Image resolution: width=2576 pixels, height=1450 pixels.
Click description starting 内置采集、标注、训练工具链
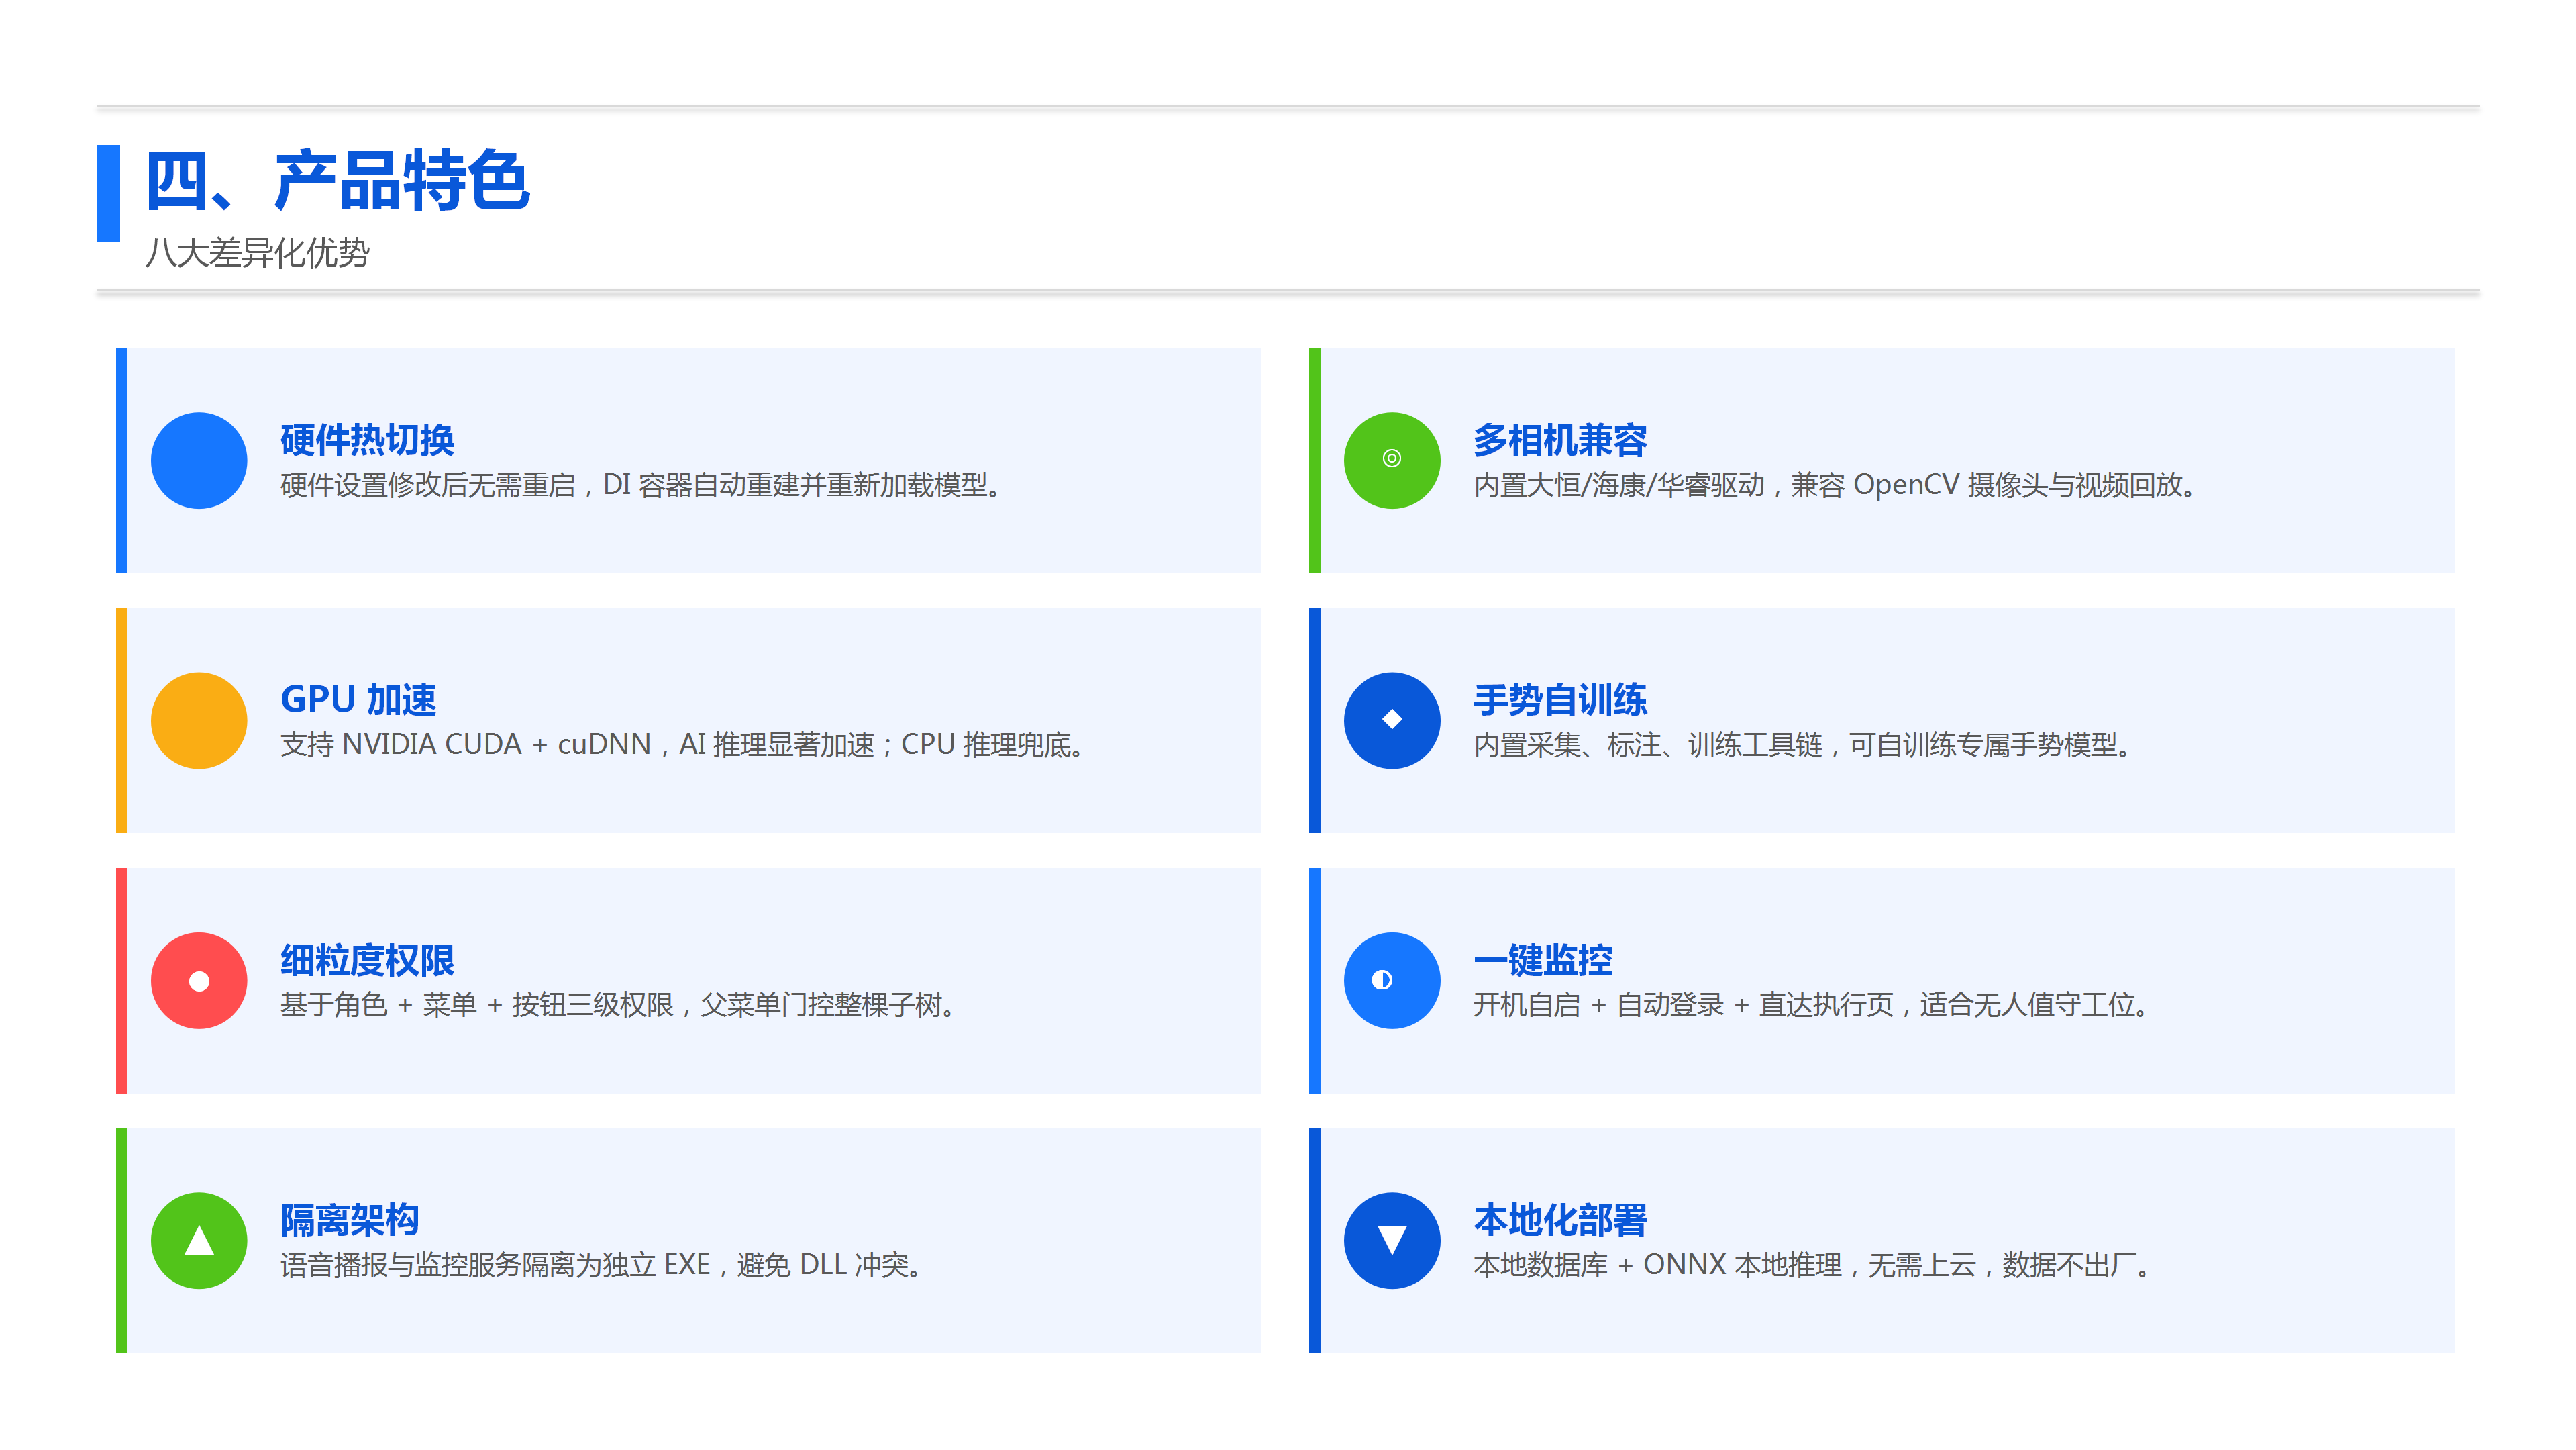point(1803,746)
